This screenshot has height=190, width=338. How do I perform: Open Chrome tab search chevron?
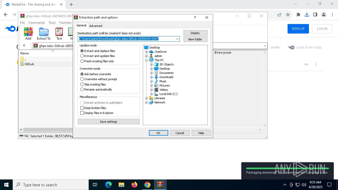pyautogui.click(x=295, y=4)
